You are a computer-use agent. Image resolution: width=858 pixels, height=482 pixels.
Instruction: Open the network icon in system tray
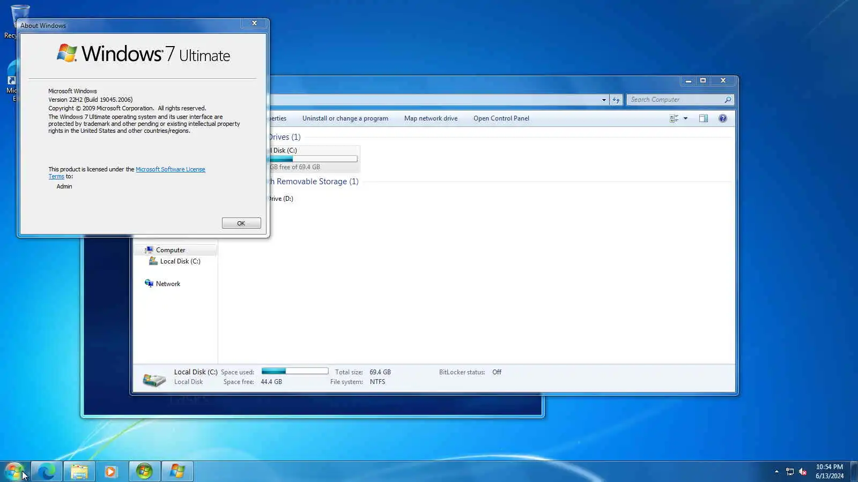coord(790,471)
